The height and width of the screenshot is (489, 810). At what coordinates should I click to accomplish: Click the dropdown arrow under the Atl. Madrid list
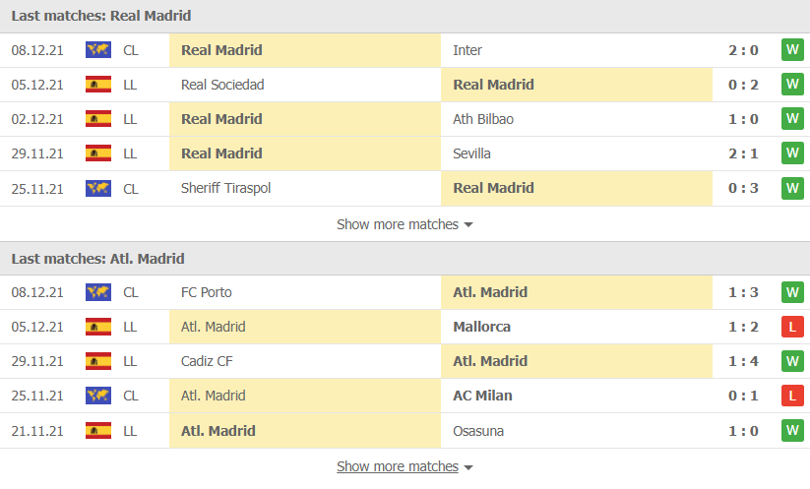pos(468,467)
